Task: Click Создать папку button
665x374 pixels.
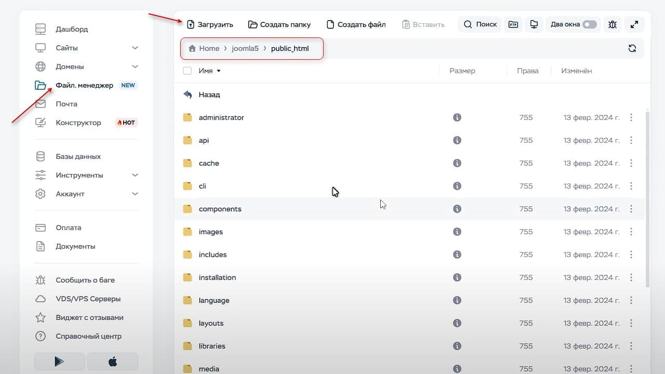Action: click(x=280, y=24)
